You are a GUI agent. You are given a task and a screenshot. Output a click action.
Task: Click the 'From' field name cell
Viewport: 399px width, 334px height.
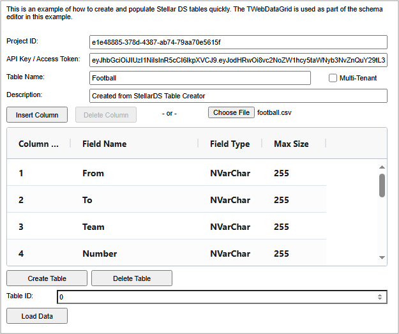pyautogui.click(x=93, y=173)
